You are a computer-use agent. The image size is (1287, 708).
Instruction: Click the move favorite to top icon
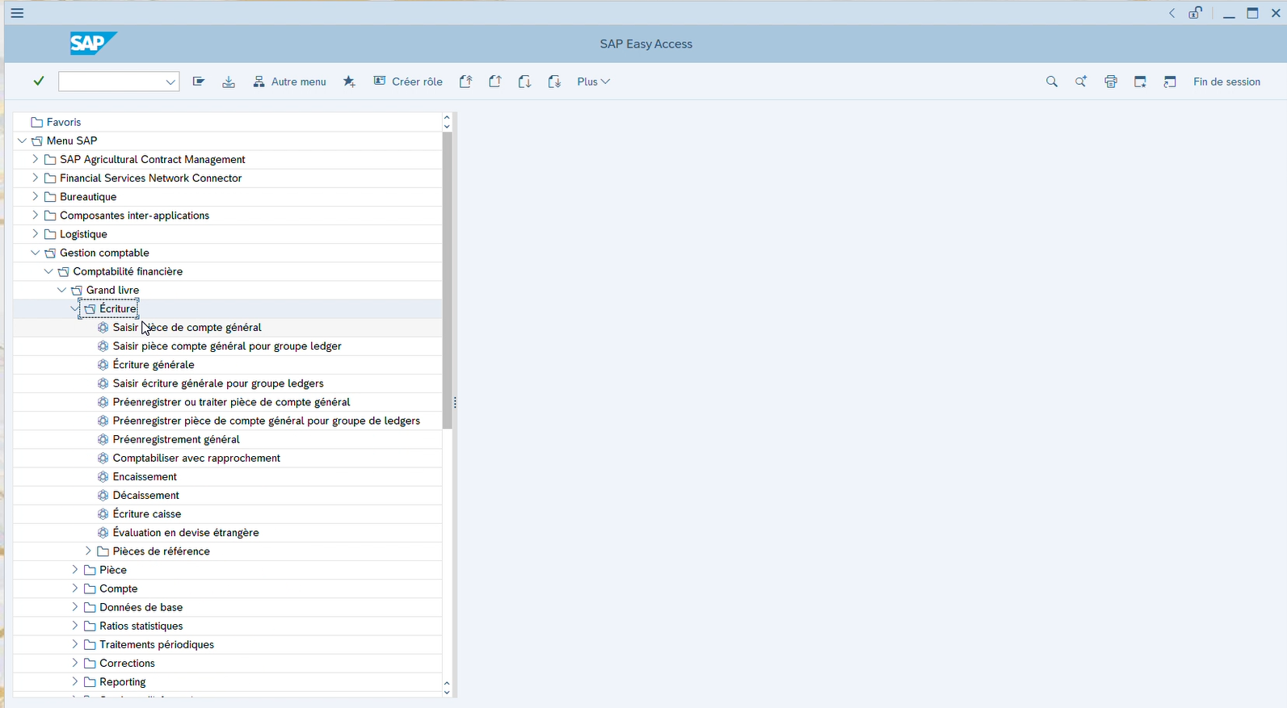pyautogui.click(x=465, y=82)
